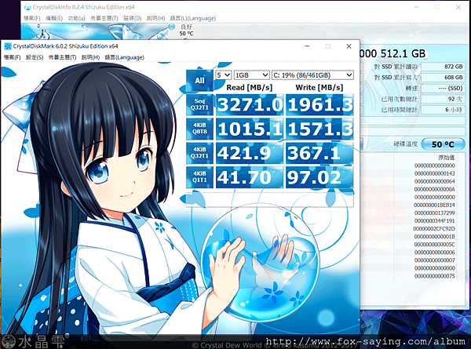
Task: Click raw value 0000000000064
Action: [x=434, y=181]
